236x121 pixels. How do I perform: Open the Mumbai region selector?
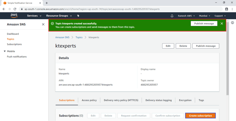coord(204,16)
